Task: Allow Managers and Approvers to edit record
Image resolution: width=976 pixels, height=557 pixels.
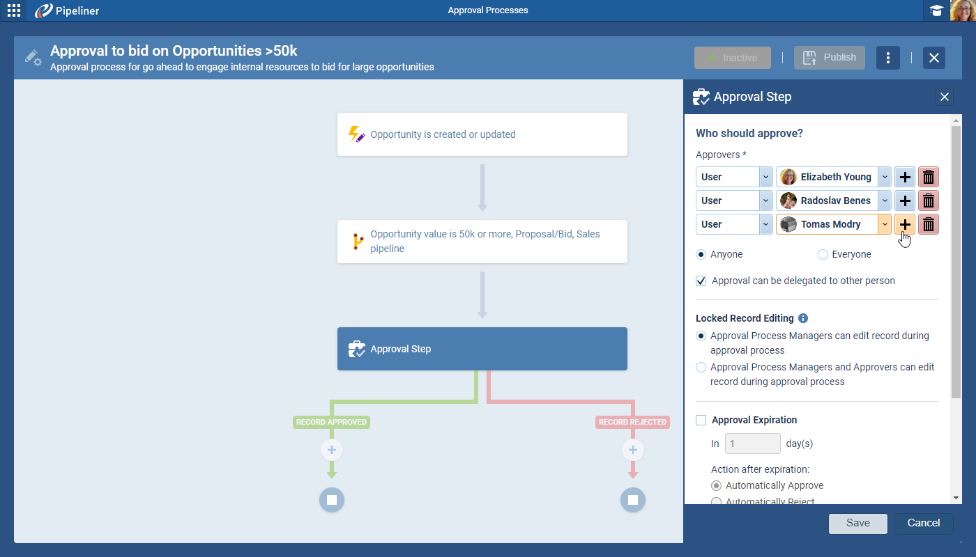Action: [x=701, y=368]
